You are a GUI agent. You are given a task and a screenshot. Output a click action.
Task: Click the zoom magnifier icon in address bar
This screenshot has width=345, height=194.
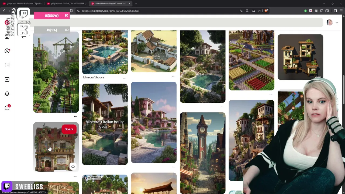247,11
